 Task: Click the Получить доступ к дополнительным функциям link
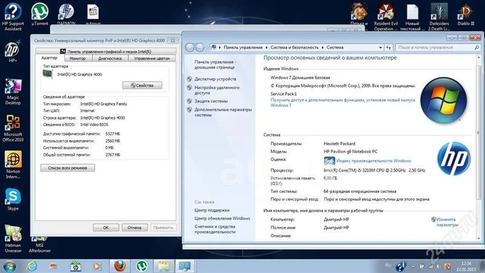[x=343, y=103]
